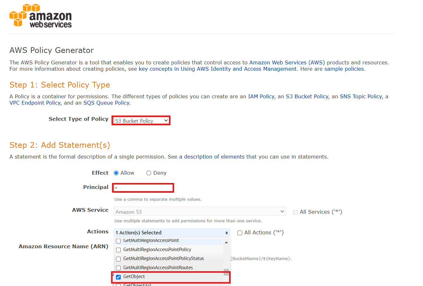The width and height of the screenshot is (423, 286).
Task: Click the Amazon Resource Name (ARN) label
Action: (63, 246)
